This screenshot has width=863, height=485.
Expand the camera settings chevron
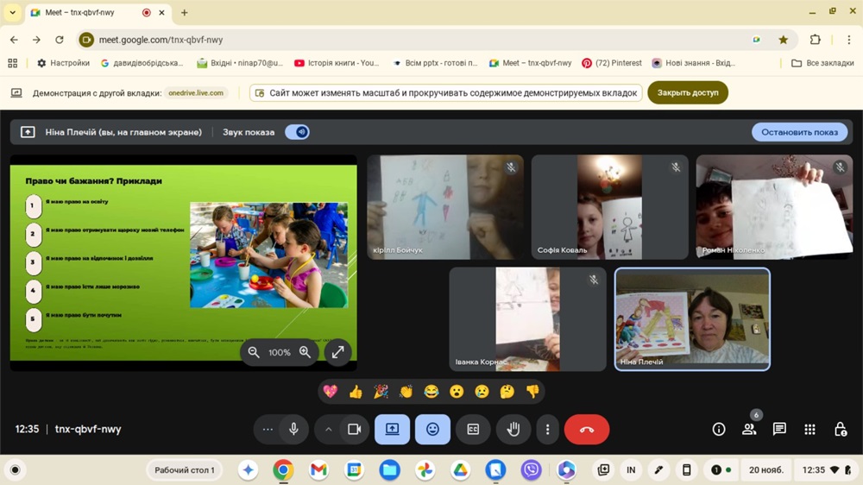coord(329,429)
